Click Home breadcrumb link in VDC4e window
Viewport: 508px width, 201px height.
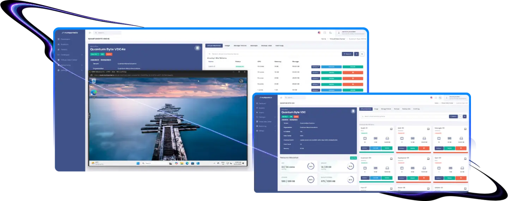pyautogui.click(x=323, y=39)
